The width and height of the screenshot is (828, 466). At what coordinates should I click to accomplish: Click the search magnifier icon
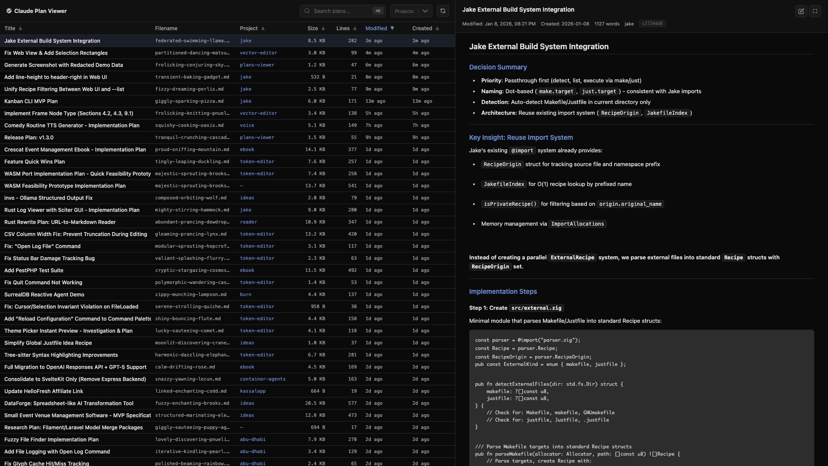307,11
